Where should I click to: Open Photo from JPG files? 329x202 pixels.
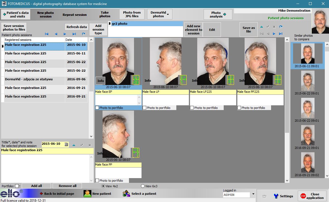click(132, 14)
